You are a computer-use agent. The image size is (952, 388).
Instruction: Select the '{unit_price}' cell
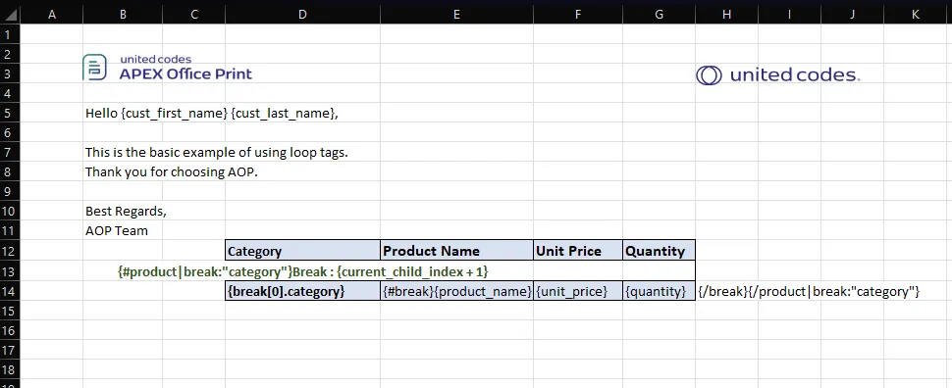tap(577, 291)
